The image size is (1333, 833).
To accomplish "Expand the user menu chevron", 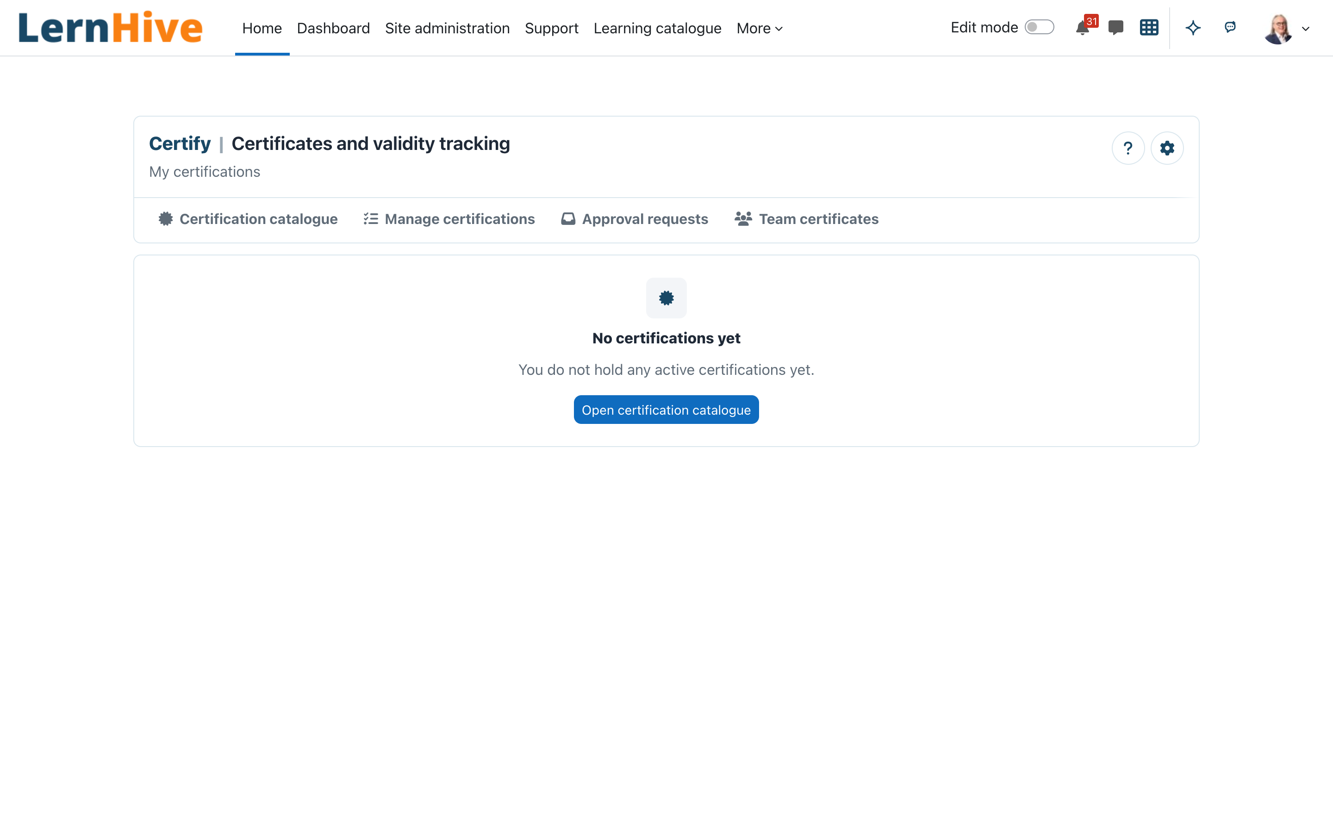I will [x=1305, y=29].
